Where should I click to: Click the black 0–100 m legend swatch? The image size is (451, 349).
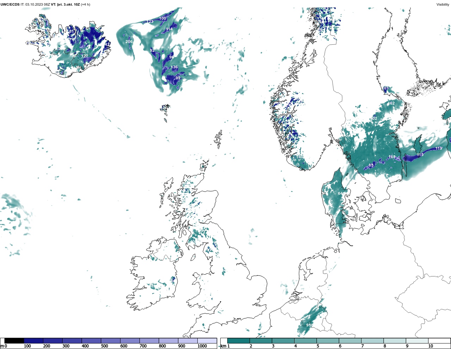[x=14, y=341]
